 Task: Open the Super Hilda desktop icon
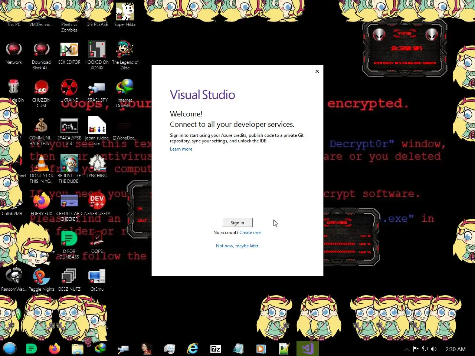pyautogui.click(x=125, y=15)
